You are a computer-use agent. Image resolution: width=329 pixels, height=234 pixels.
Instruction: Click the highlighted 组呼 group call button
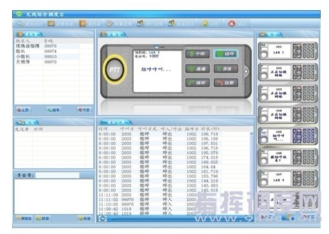click(226, 54)
